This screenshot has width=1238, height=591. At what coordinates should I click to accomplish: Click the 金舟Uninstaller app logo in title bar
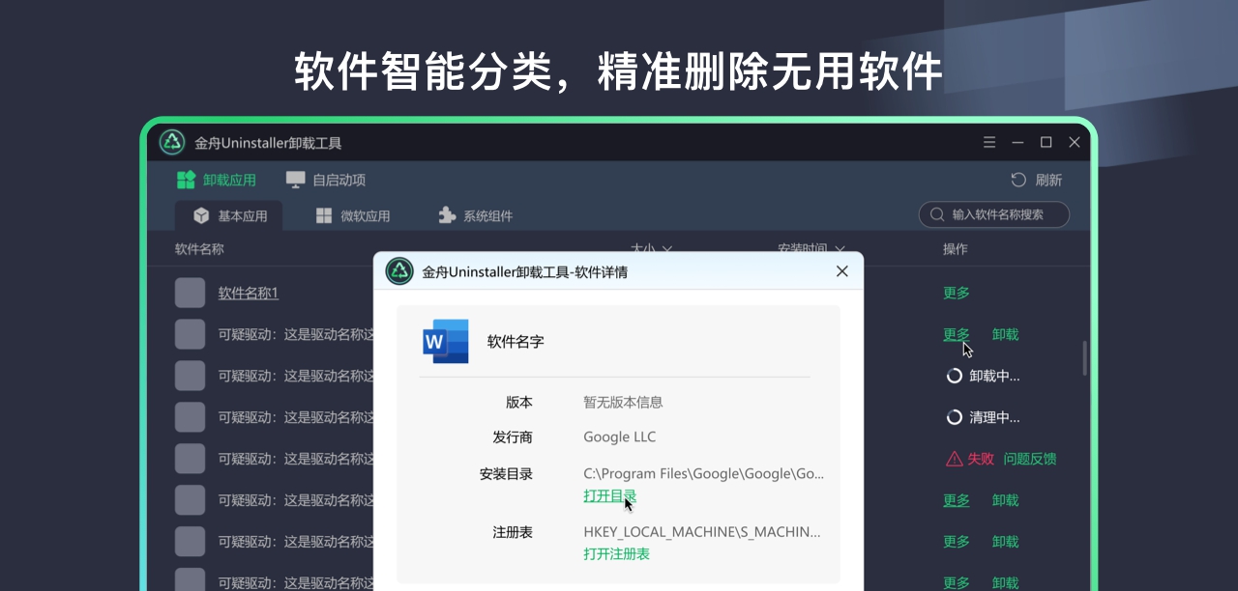coord(172,142)
